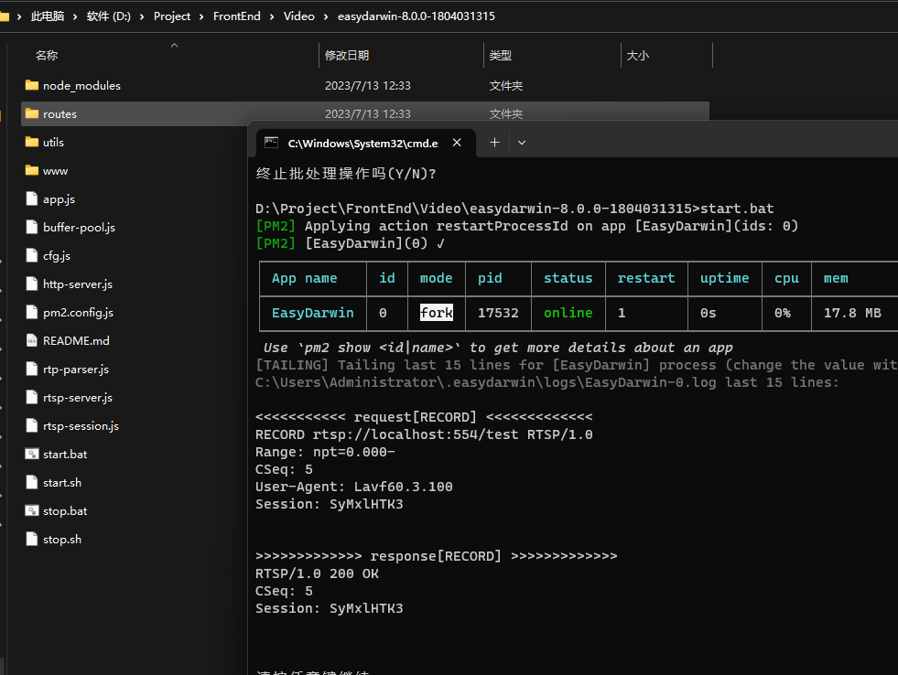The image size is (898, 675).
Task: Select file name README.md
Action: 76,340
